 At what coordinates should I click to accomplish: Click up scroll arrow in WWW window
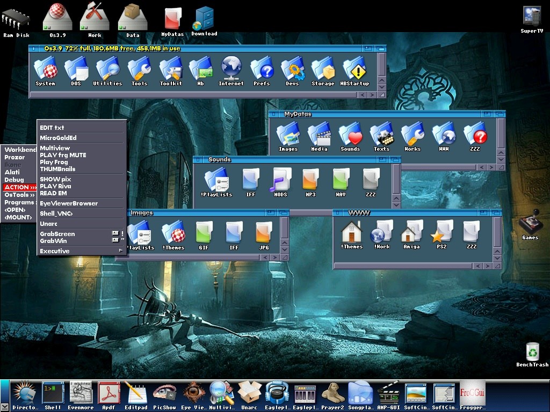497,252
